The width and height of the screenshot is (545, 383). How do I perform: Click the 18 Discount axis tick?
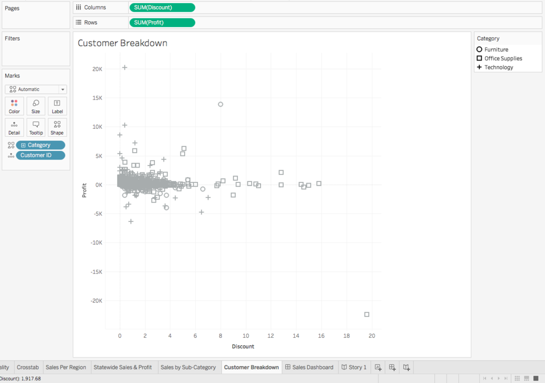click(346, 336)
